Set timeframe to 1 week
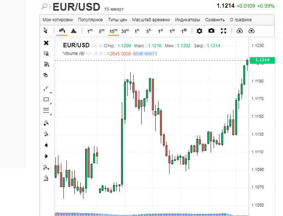 tap(172, 31)
